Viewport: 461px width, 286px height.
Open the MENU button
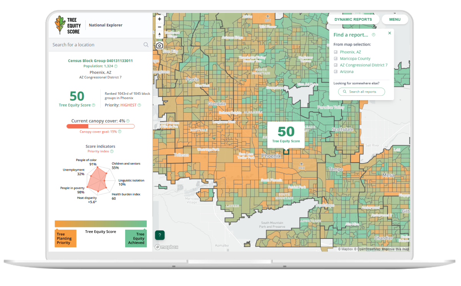pyautogui.click(x=395, y=20)
